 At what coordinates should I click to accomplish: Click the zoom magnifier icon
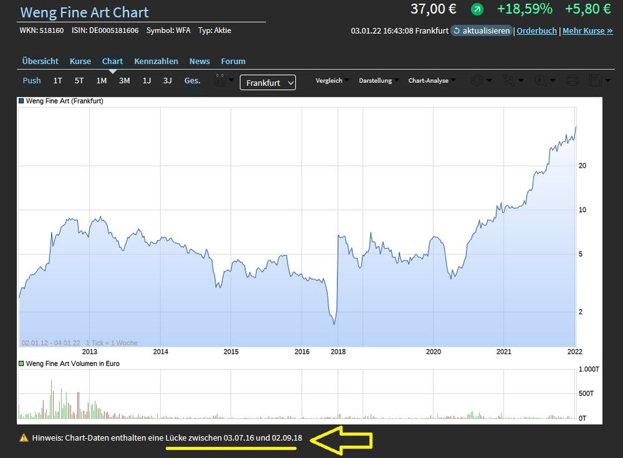click(541, 80)
